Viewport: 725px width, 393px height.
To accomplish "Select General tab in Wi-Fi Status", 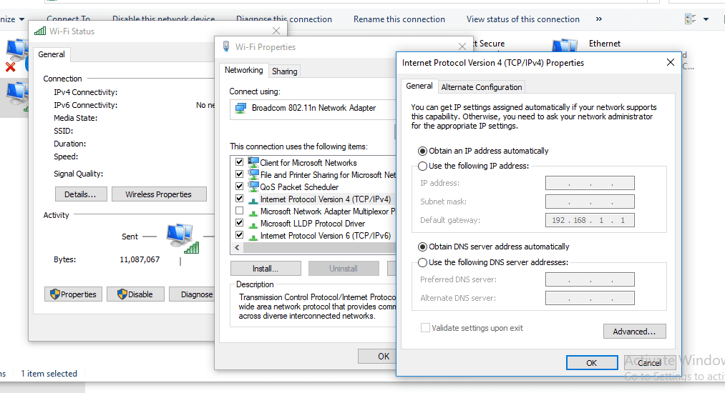I will coord(52,54).
